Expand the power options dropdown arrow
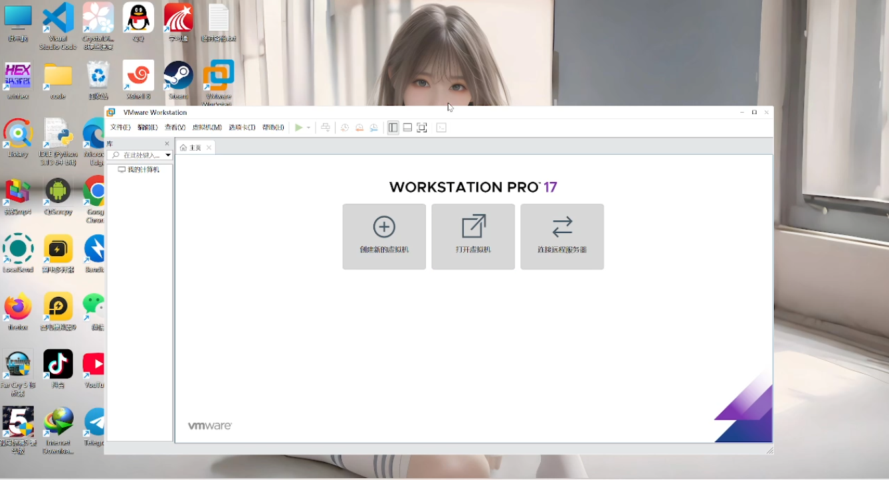Viewport: 889px width, 480px height. pyautogui.click(x=308, y=127)
